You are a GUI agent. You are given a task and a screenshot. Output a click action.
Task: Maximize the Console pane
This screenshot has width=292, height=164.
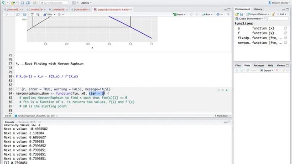pyautogui.click(x=229, y=122)
